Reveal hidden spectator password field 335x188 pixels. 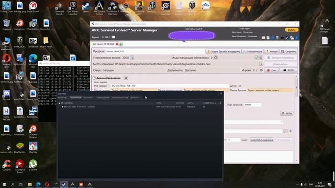point(270,90)
